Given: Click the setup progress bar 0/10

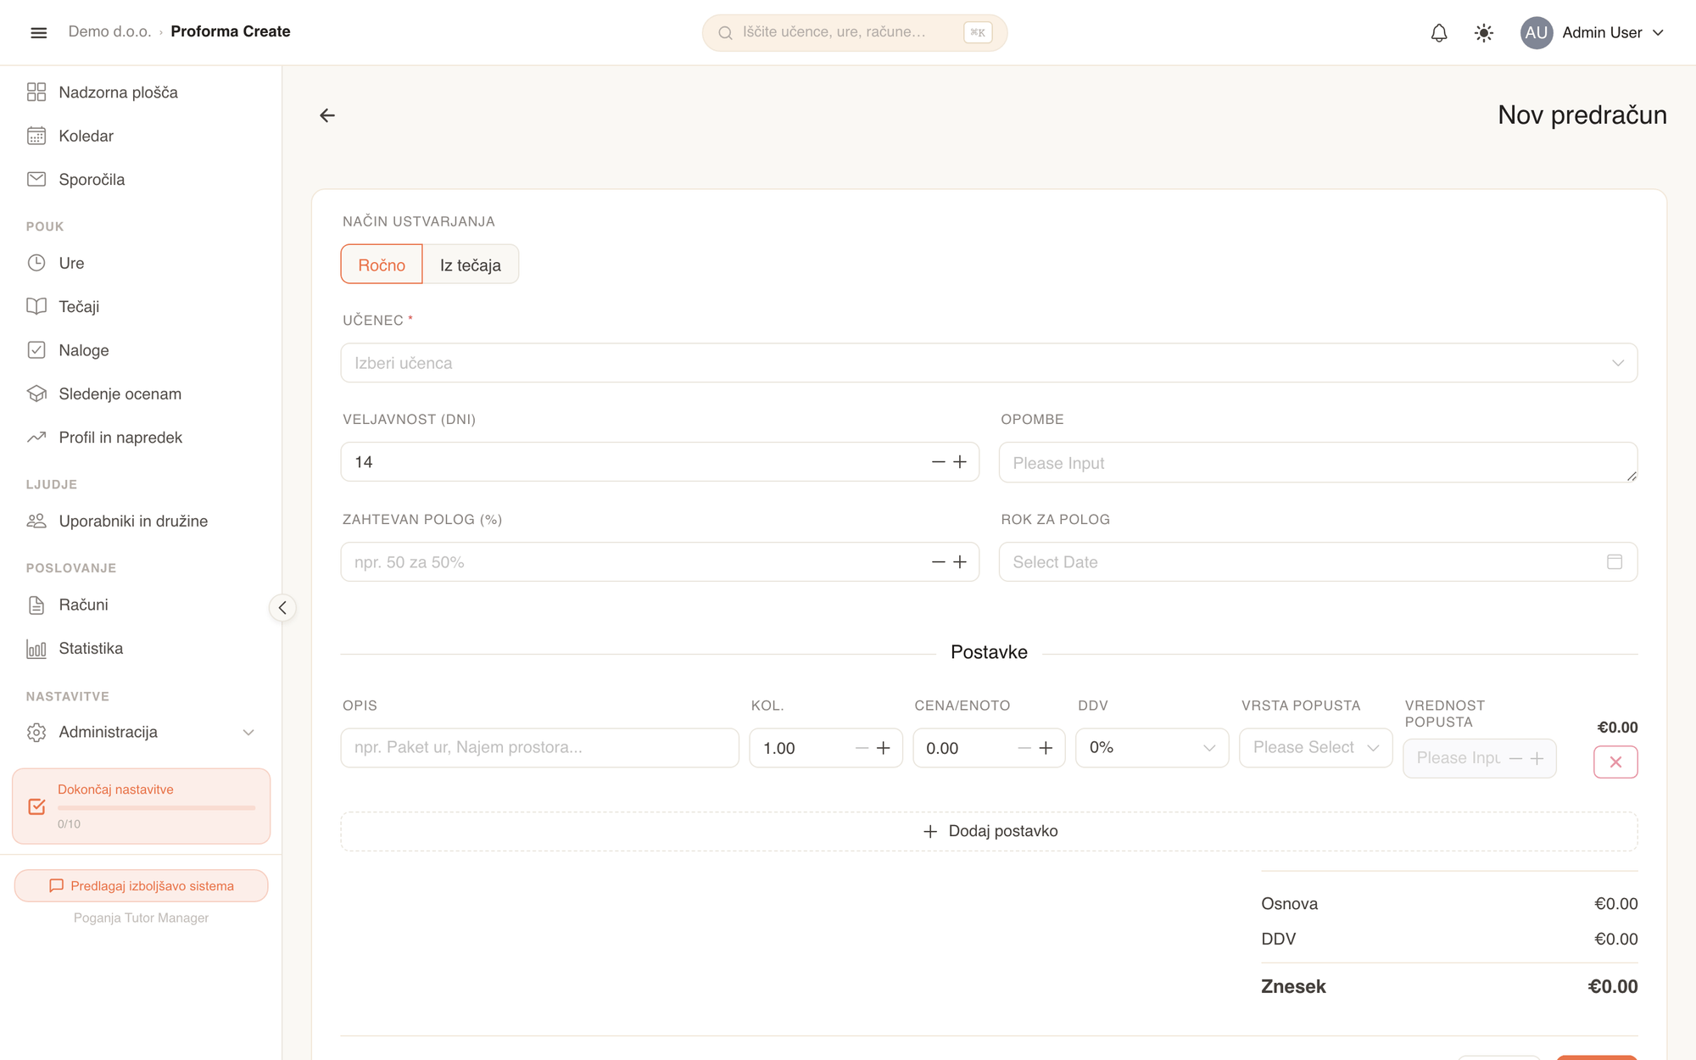Looking at the screenshot, I should (156, 808).
